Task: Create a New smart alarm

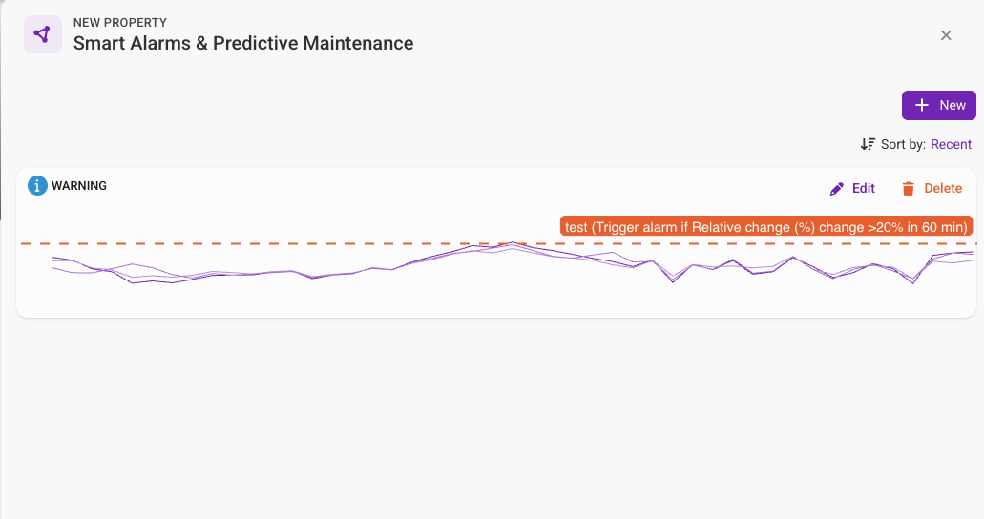Action: pyautogui.click(x=938, y=105)
